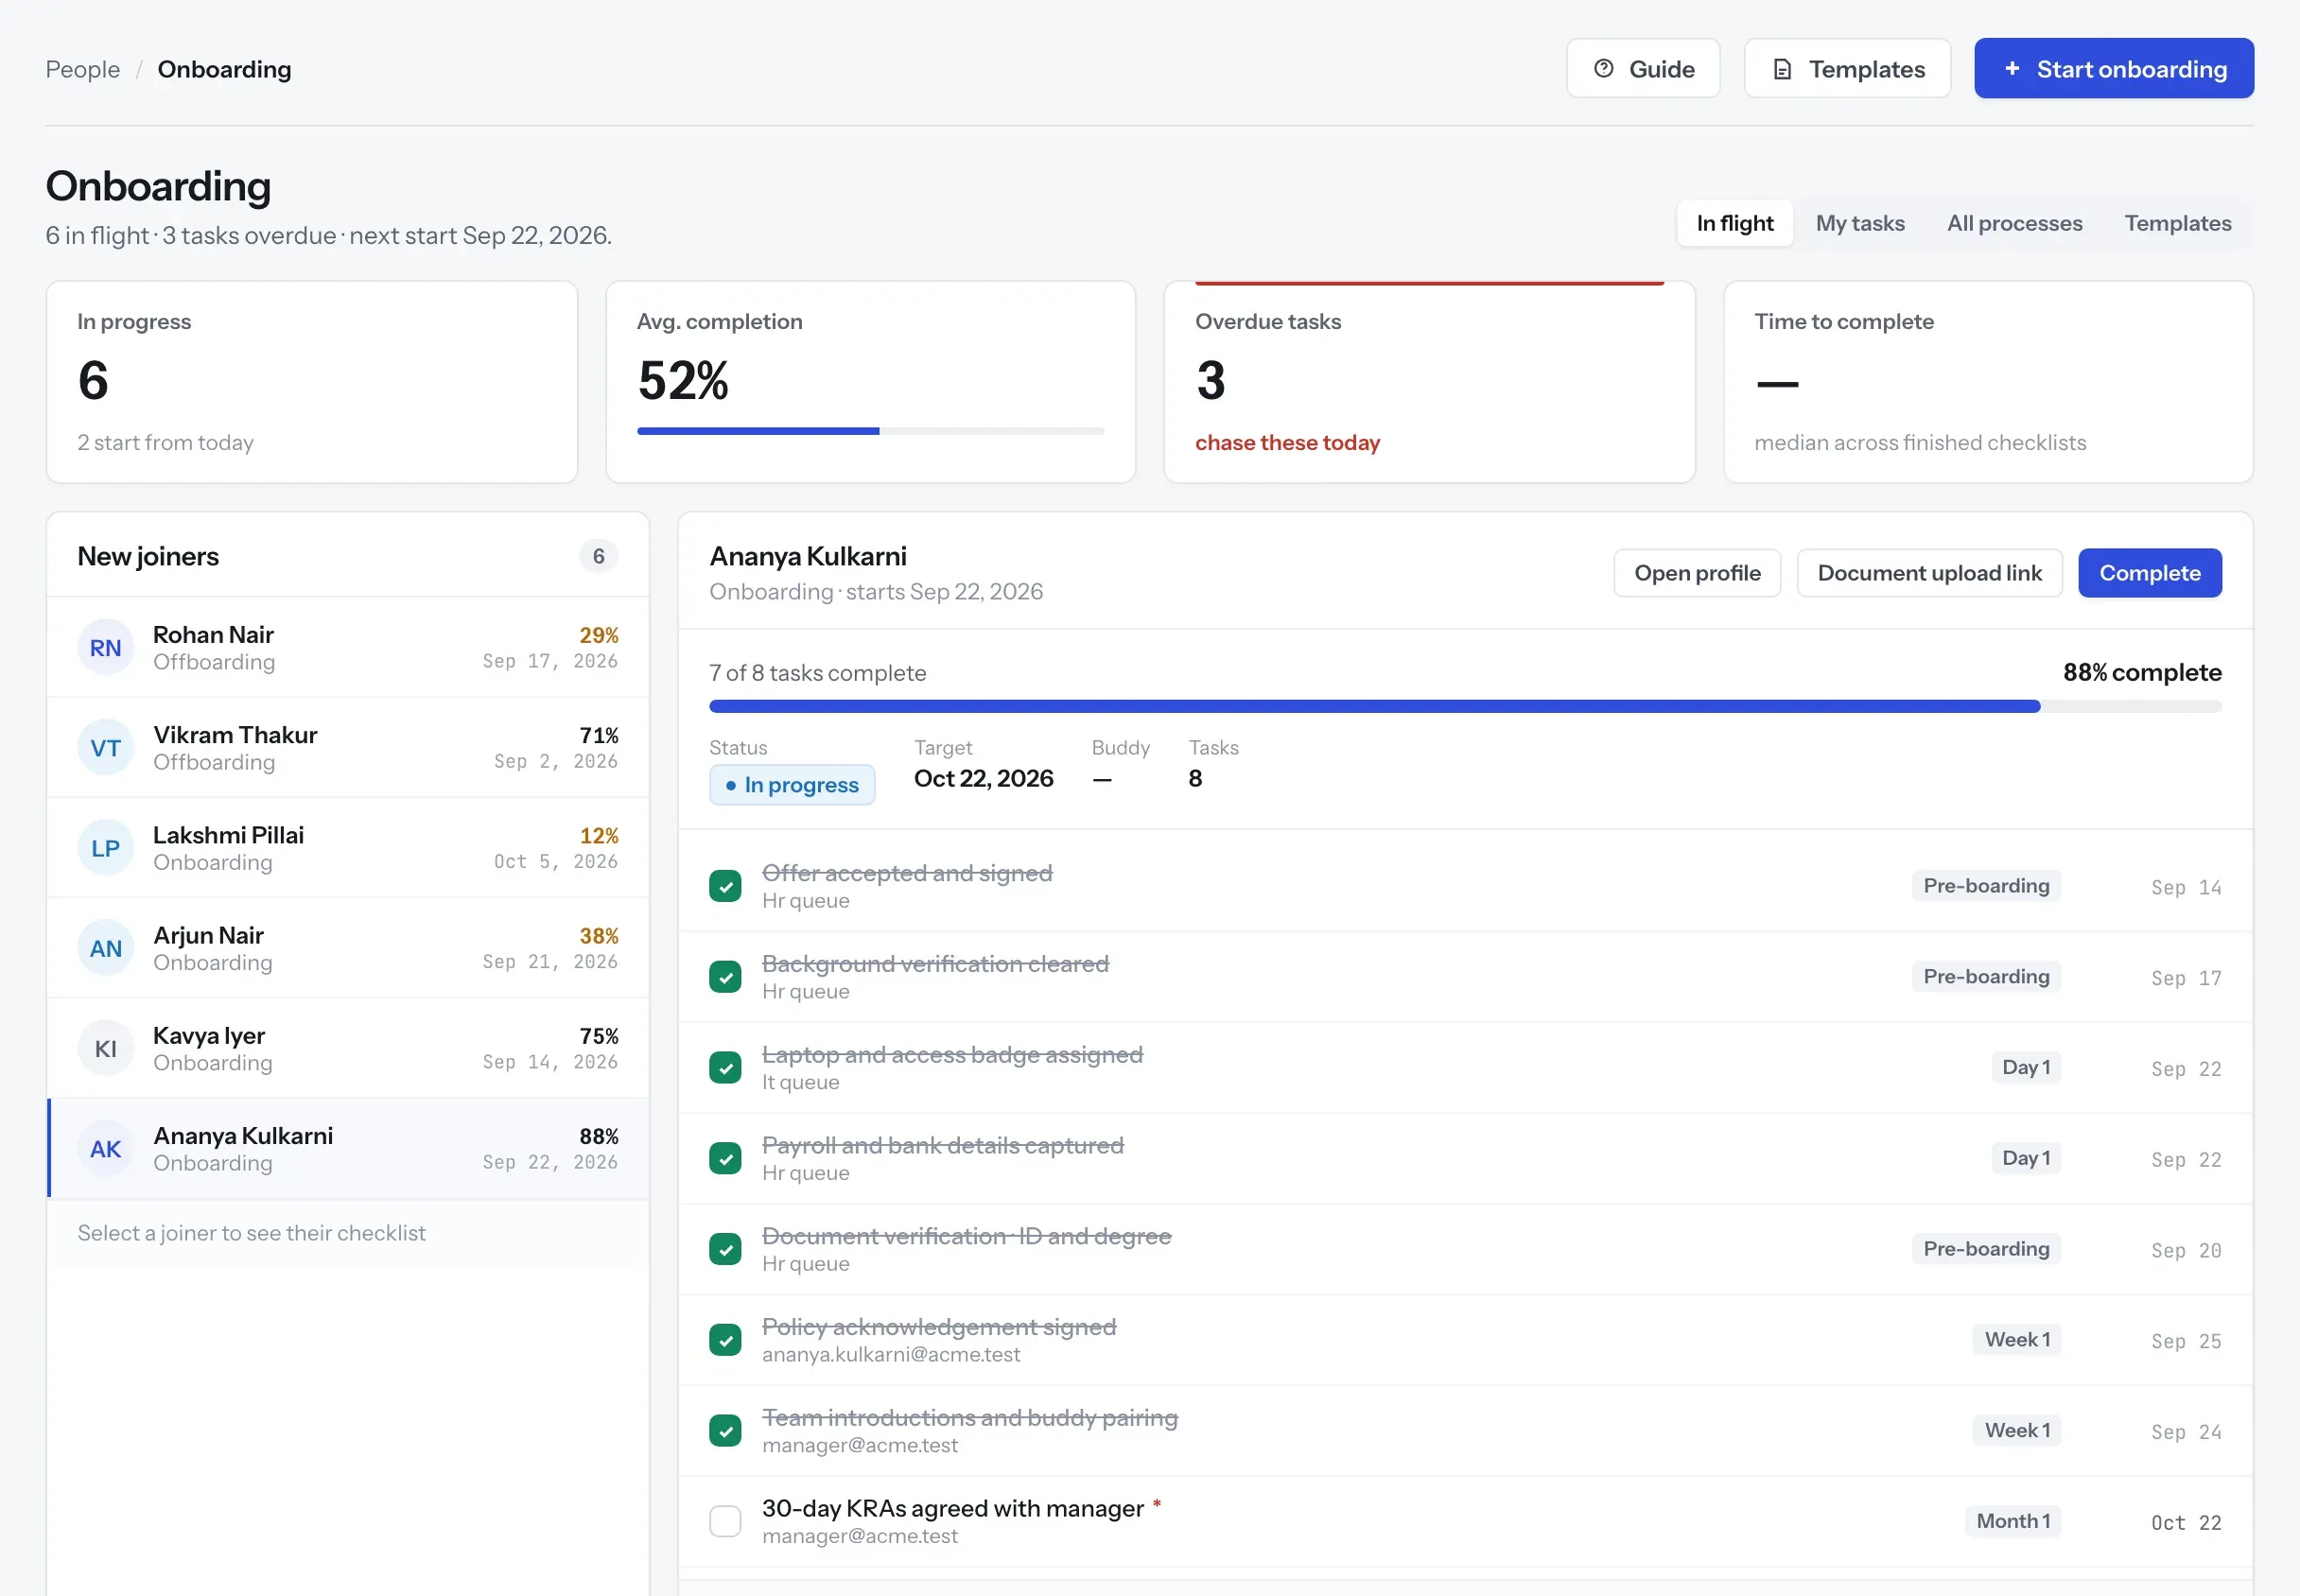Uncheck Document verification ID and degree
The width and height of the screenshot is (2300, 1596).
[x=725, y=1249]
